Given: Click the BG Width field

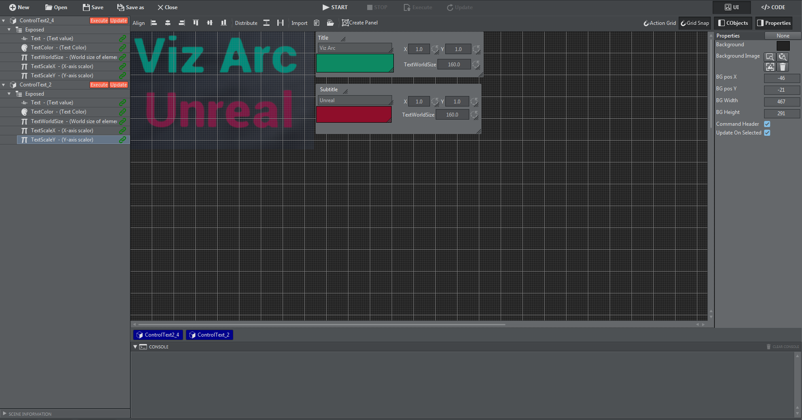Looking at the screenshot, I should pos(782,102).
